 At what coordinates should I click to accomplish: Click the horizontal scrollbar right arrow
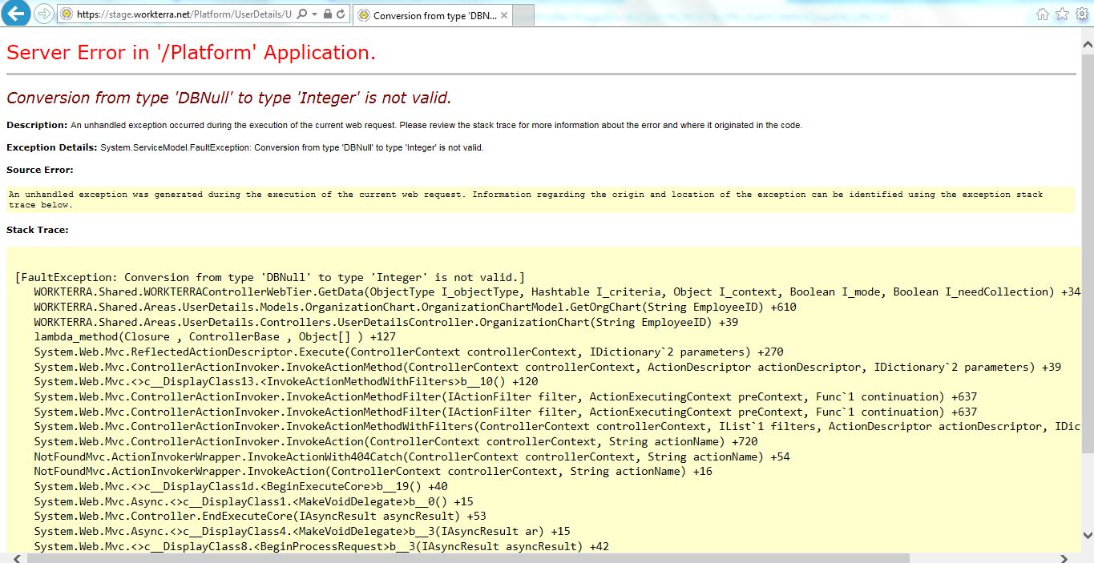(x=1064, y=557)
